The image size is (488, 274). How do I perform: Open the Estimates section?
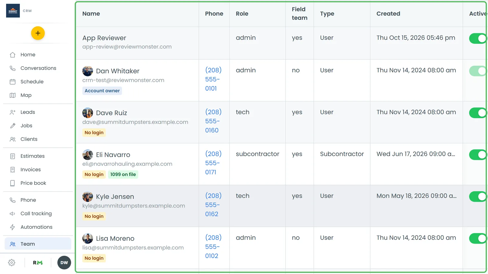click(x=38, y=156)
